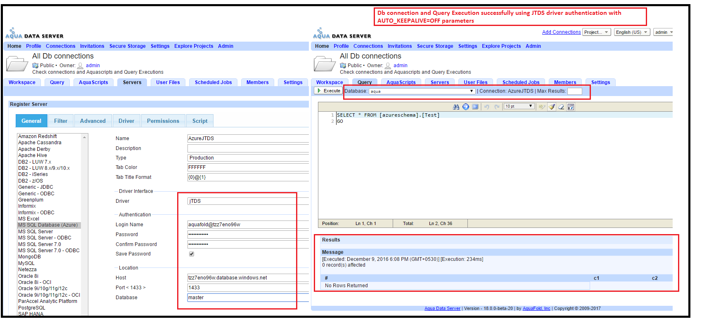This screenshot has height=326, width=709.
Task: Click the owner user icon in the left window
Action: click(81, 66)
